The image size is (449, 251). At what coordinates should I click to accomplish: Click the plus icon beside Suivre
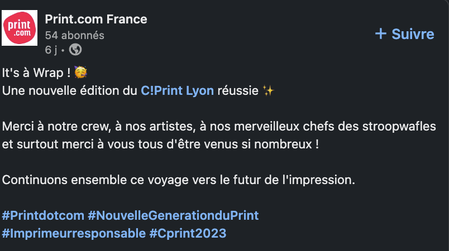(381, 33)
